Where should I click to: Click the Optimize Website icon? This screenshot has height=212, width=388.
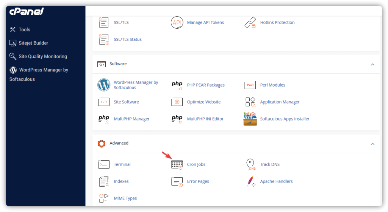(x=177, y=102)
